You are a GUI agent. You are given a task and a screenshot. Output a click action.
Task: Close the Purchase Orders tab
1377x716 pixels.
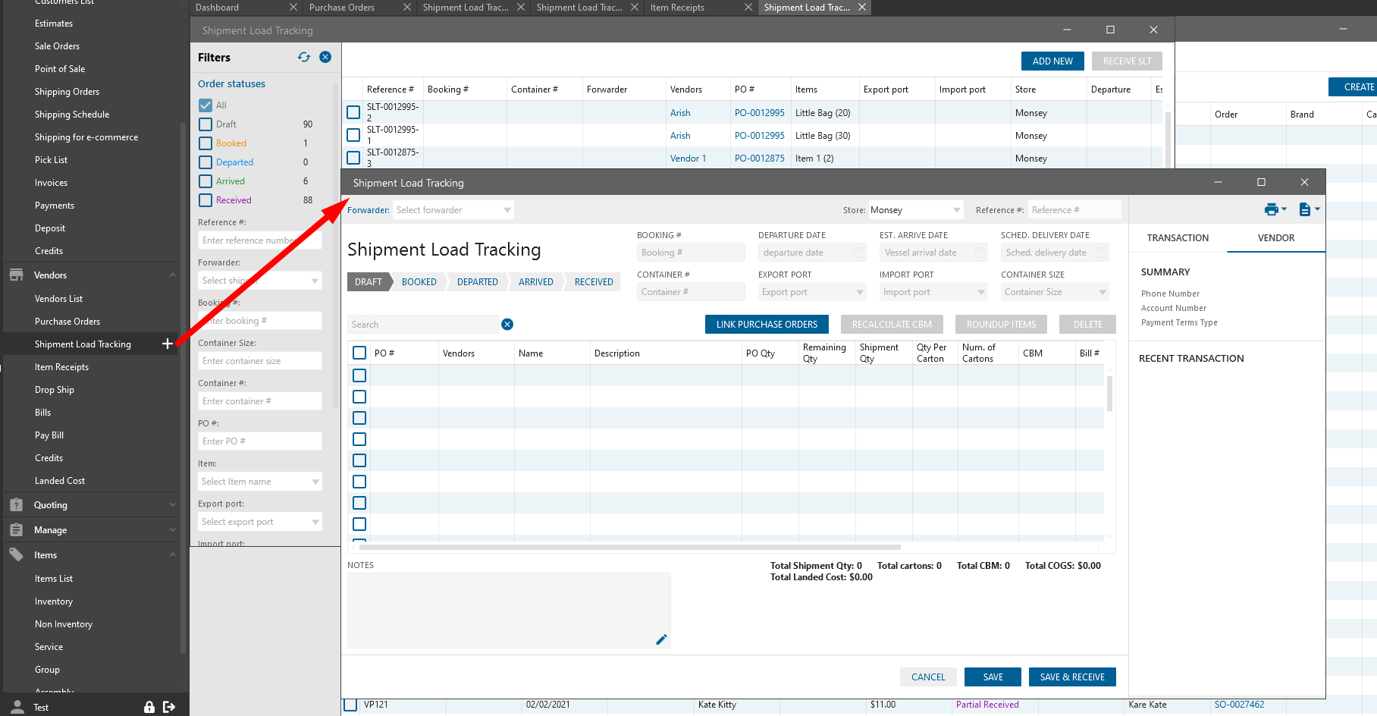pyautogui.click(x=407, y=8)
